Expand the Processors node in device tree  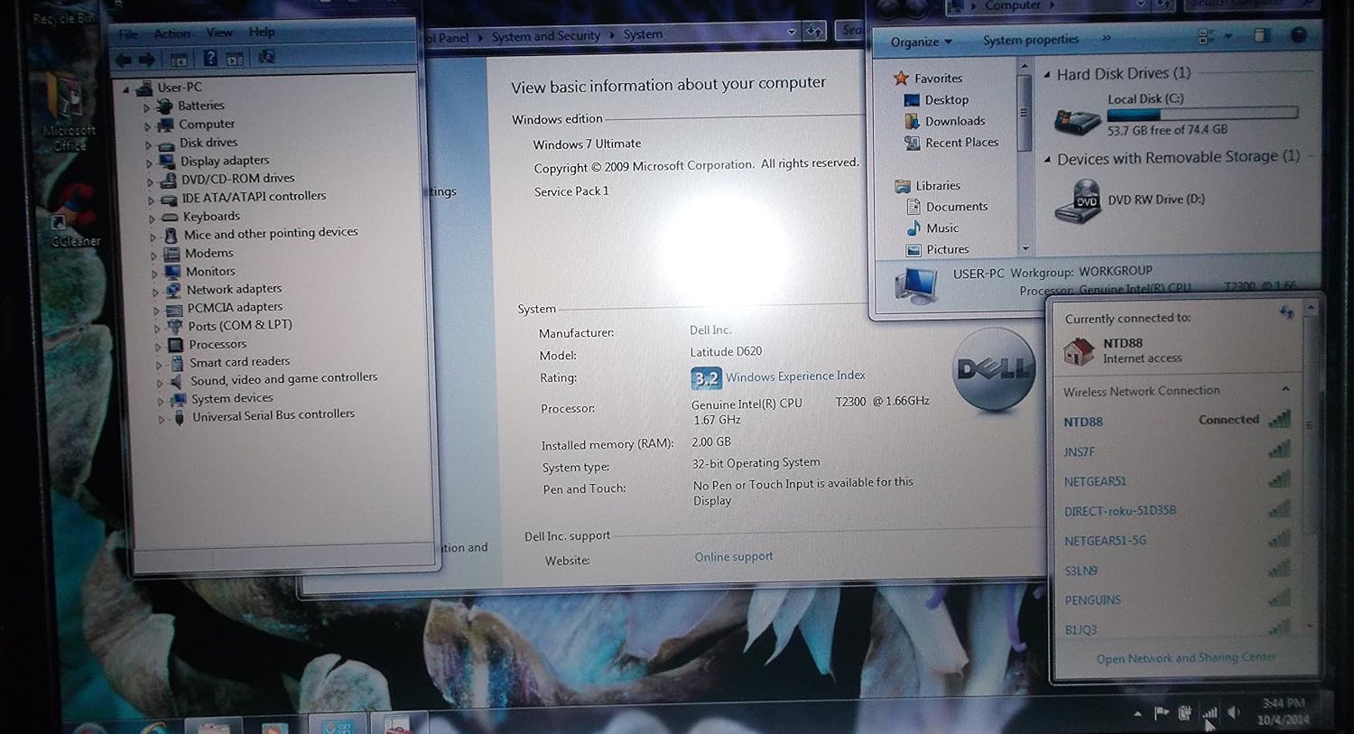(x=158, y=346)
